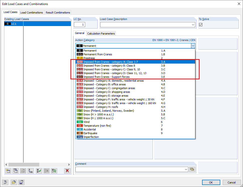This screenshot has height=187, width=243.
Task: Create a new load case
Action: 8,171
